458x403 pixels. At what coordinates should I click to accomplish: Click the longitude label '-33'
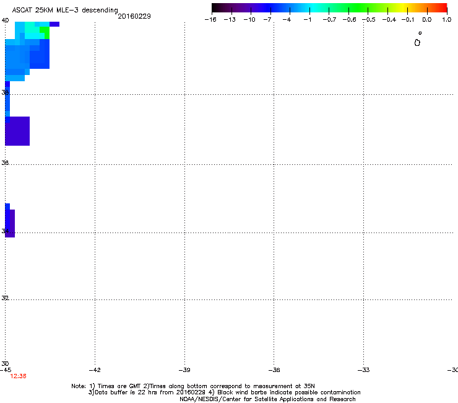pyautogui.click(x=364, y=370)
